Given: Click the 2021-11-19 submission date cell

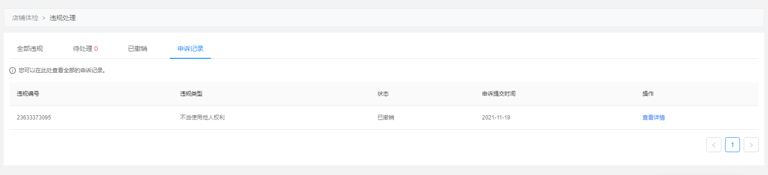Looking at the screenshot, I should pos(496,118).
